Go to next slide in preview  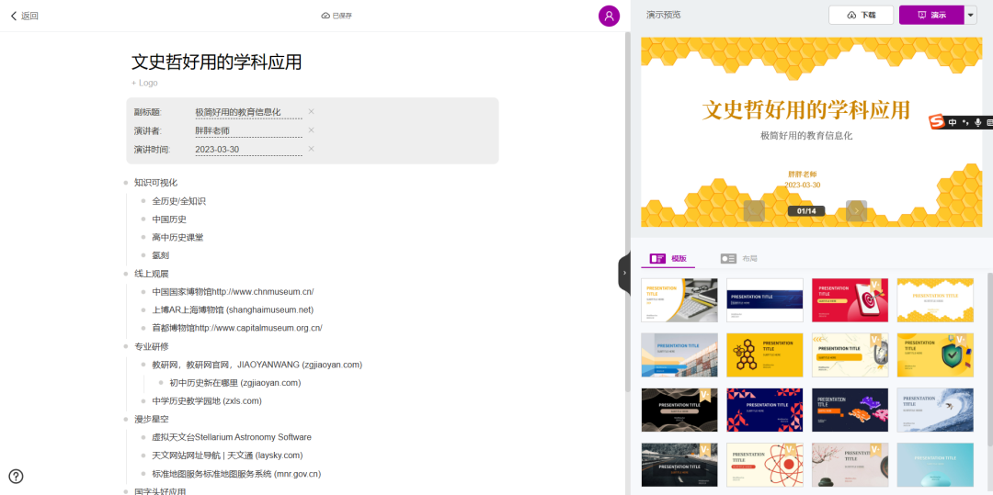[x=856, y=210]
